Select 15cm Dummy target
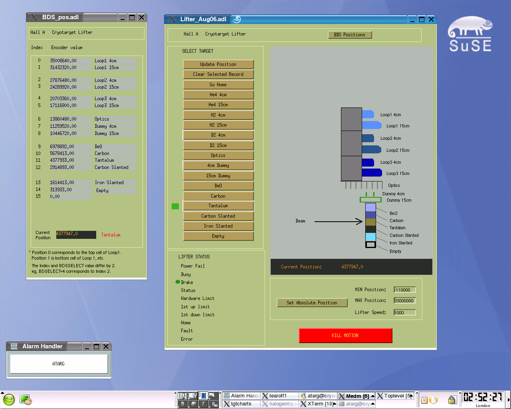Image resolution: width=511 pixels, height=409 pixels. click(218, 176)
